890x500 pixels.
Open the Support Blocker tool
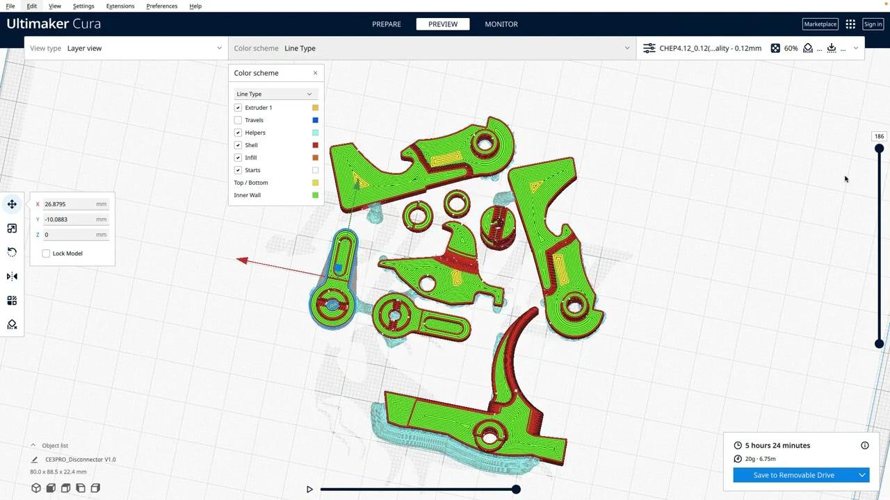point(12,324)
